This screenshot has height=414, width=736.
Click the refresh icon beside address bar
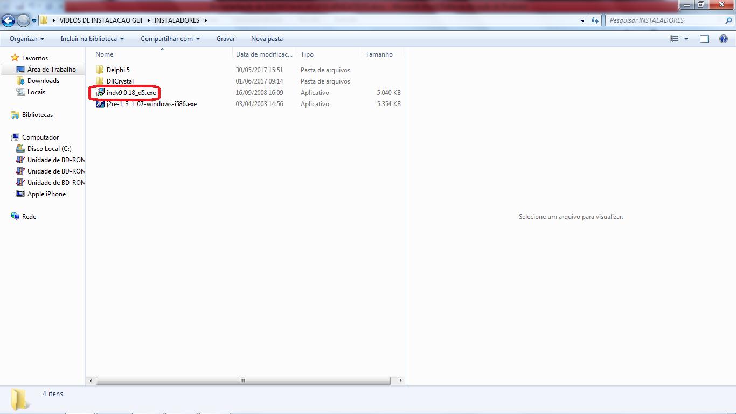tap(595, 20)
